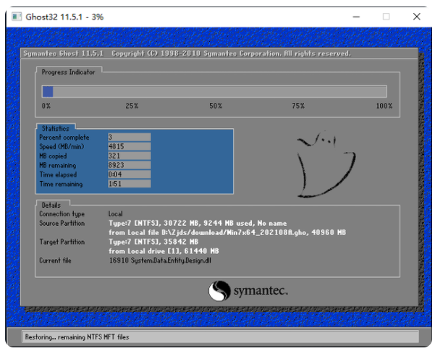This screenshot has width=443, height=351.
Task: Click the MB remaining value field
Action: coord(128,165)
